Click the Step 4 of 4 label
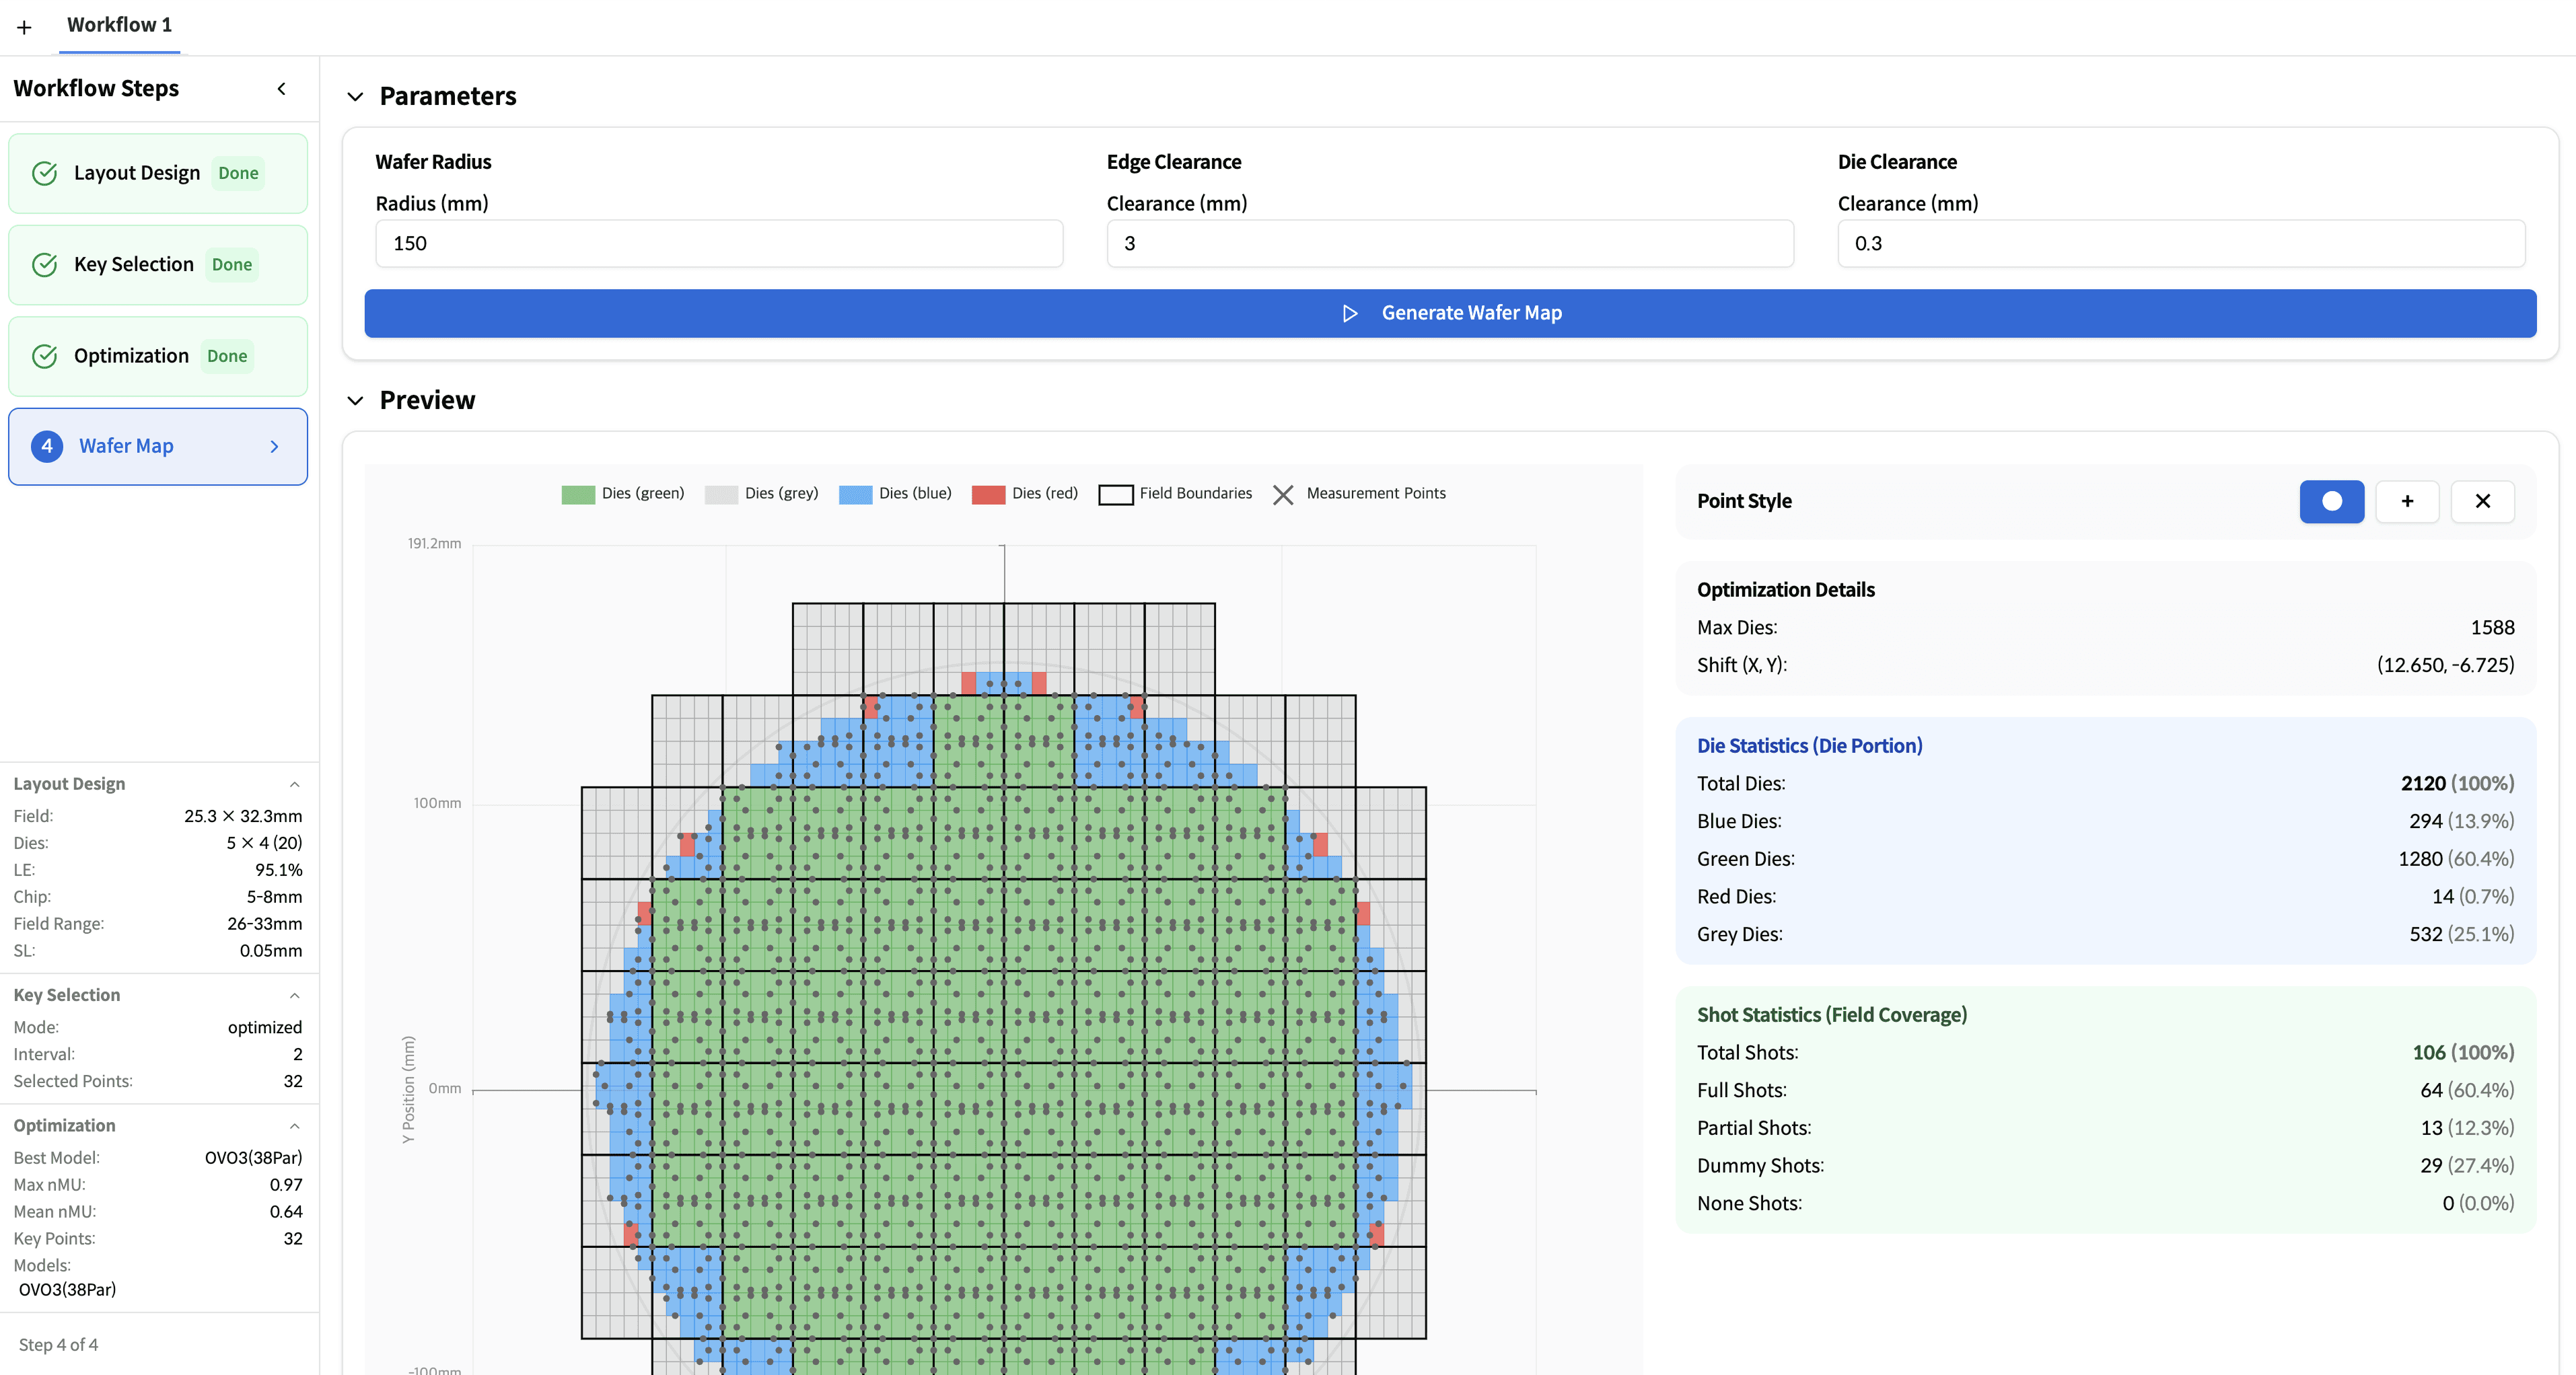 (58, 1345)
